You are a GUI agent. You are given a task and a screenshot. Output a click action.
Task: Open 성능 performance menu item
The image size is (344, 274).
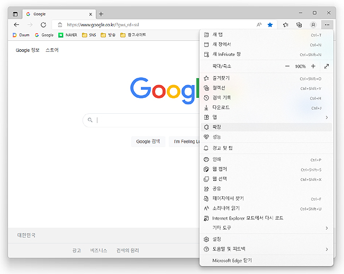[x=266, y=137]
